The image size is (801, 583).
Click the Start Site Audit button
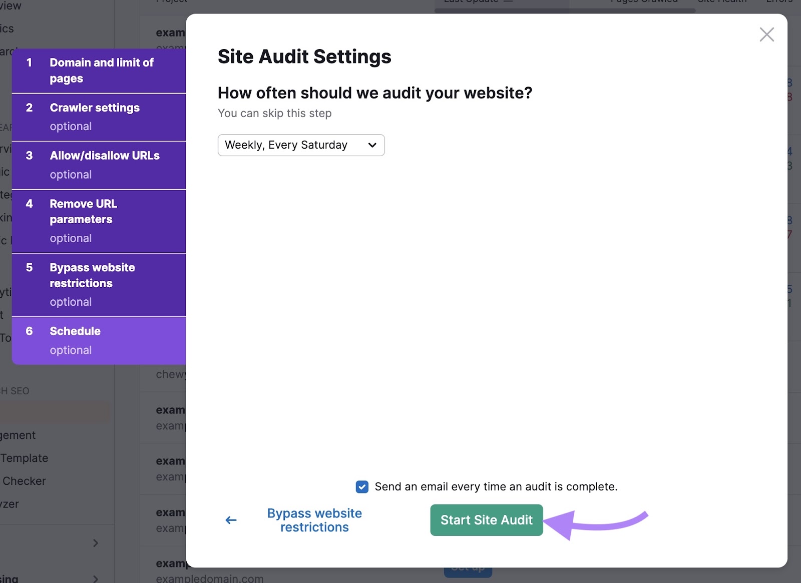tap(486, 520)
